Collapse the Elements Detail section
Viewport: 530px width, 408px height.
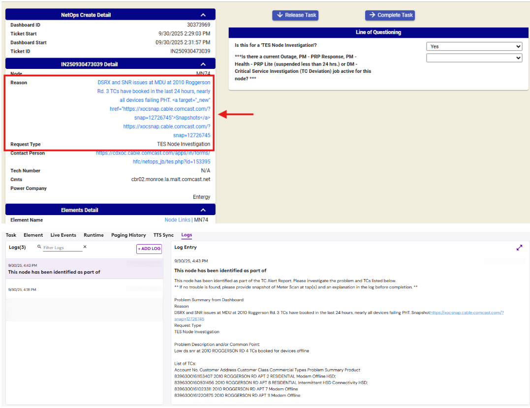click(203, 210)
